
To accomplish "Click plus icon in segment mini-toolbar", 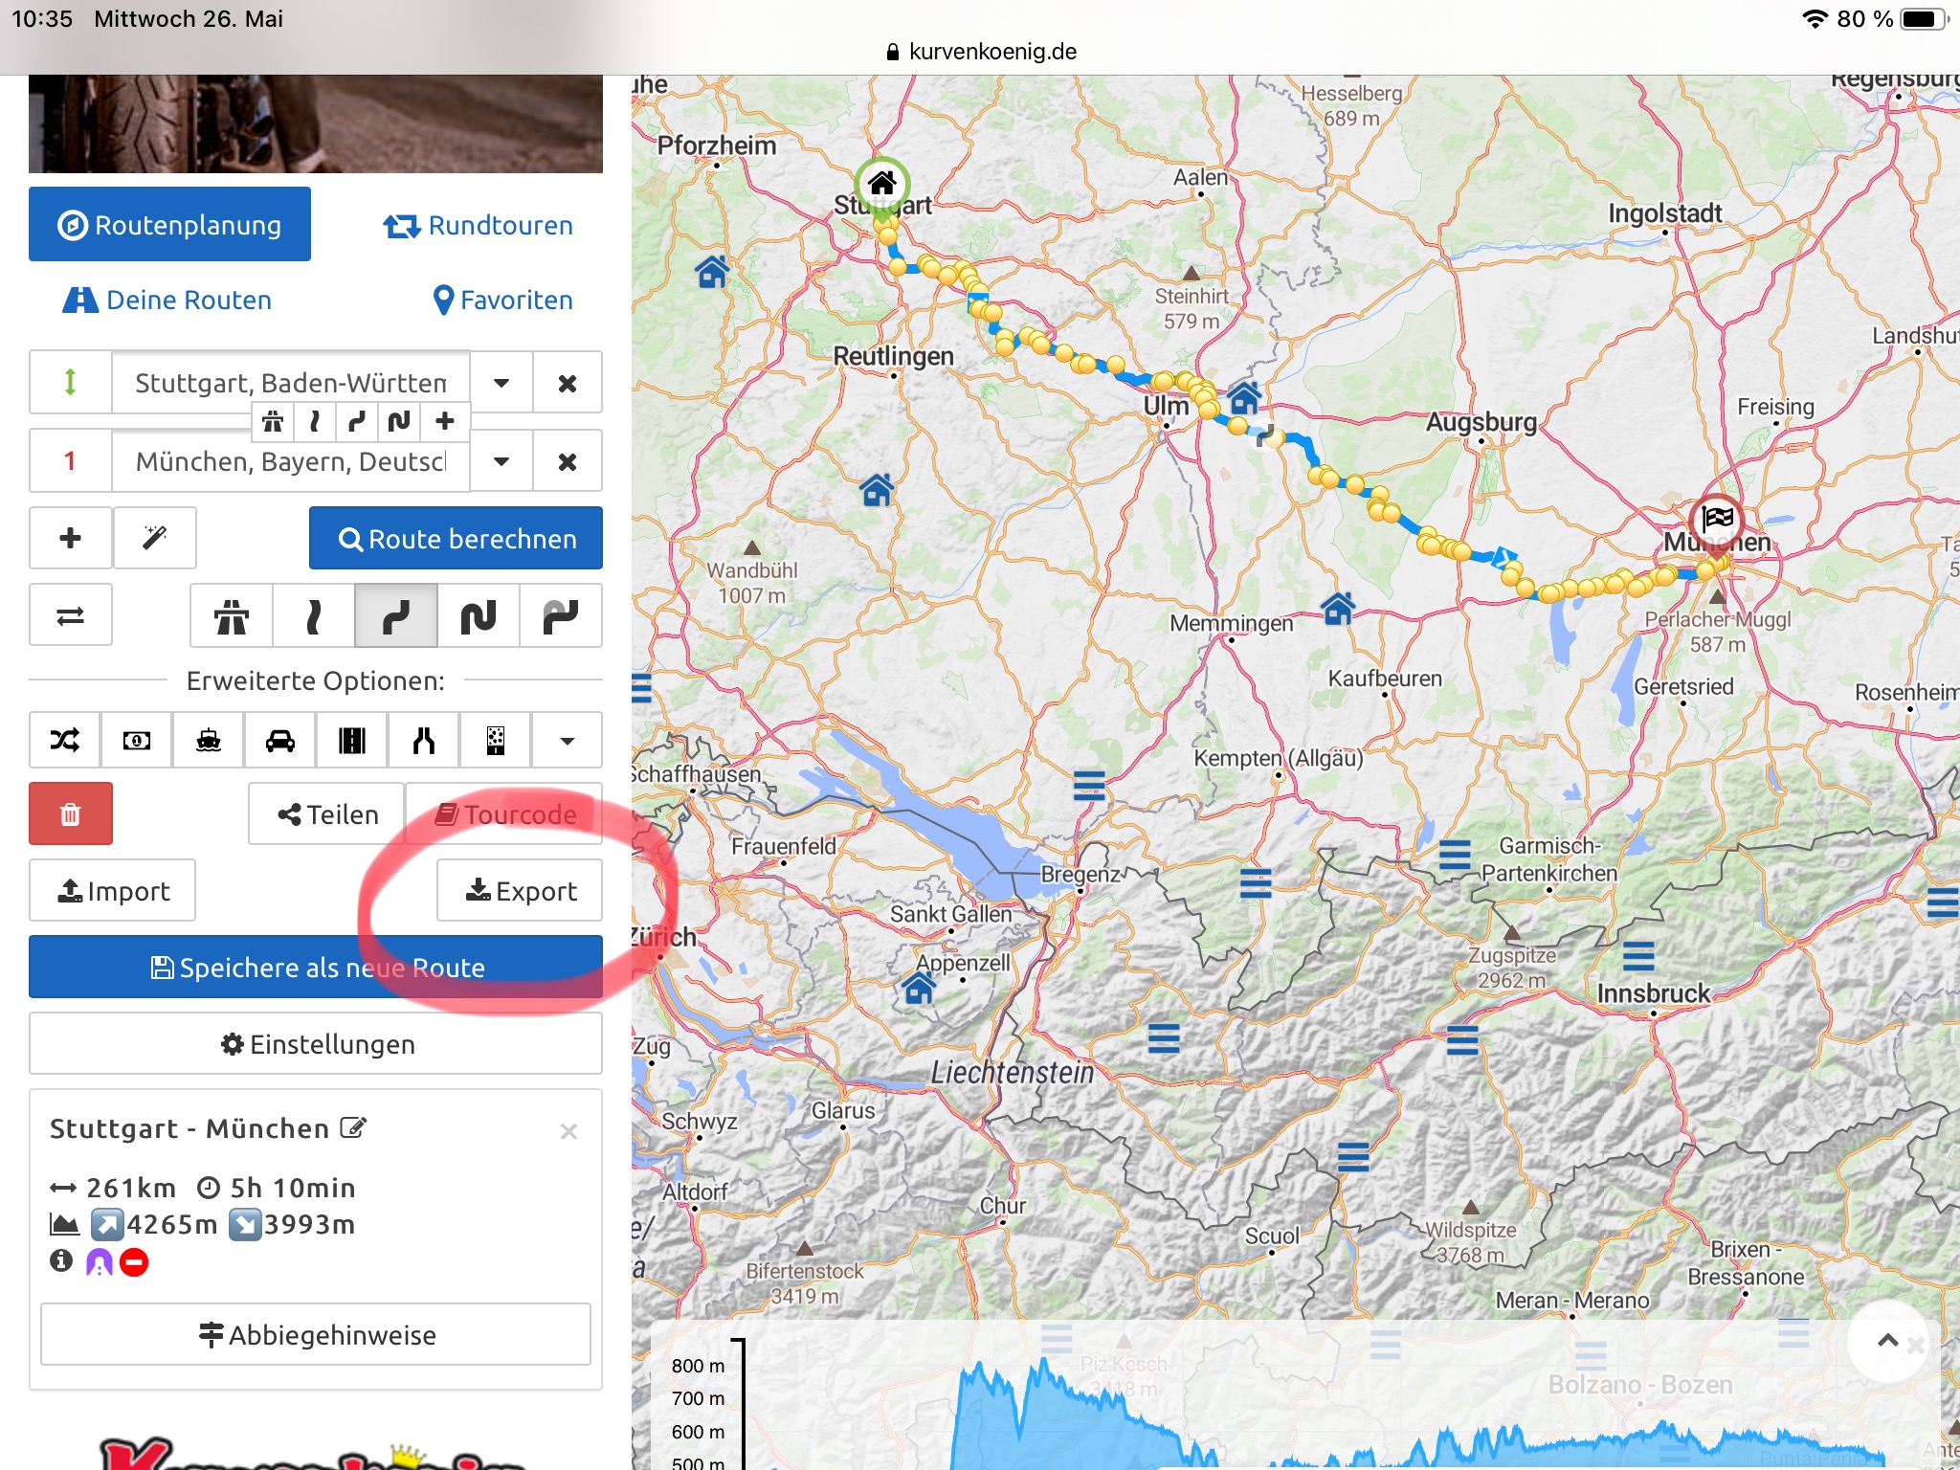I will pos(445,421).
